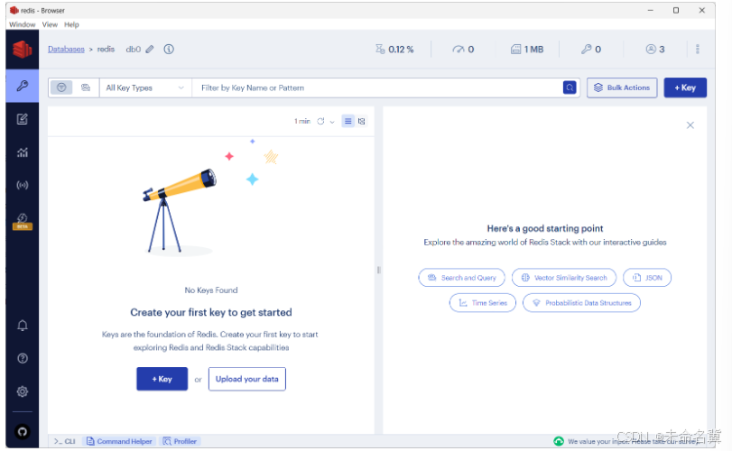This screenshot has width=732, height=451.
Task: Open the Triggers and Functions beta icon
Action: 22,221
